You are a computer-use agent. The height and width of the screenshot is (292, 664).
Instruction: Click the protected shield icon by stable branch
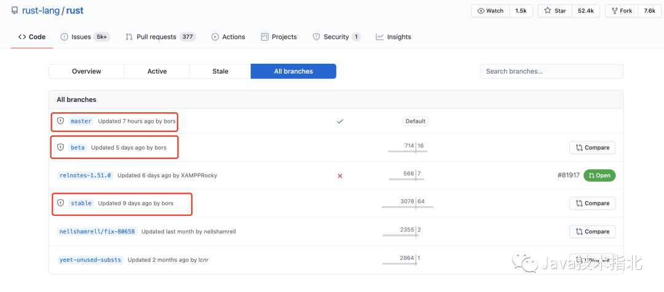point(60,203)
